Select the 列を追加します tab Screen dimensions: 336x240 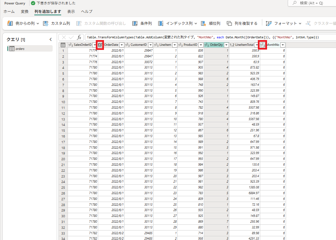48,12
